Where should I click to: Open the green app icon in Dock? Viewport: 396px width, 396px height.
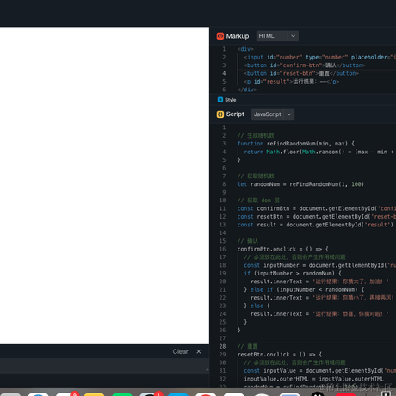(122, 394)
